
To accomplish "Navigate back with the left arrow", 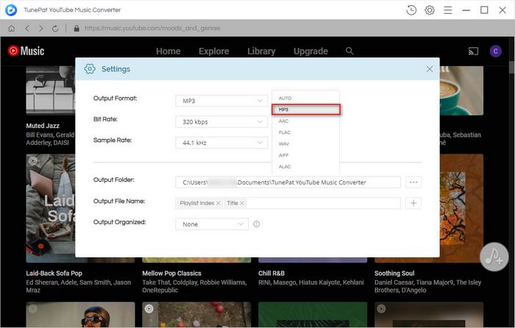I will click(27, 29).
